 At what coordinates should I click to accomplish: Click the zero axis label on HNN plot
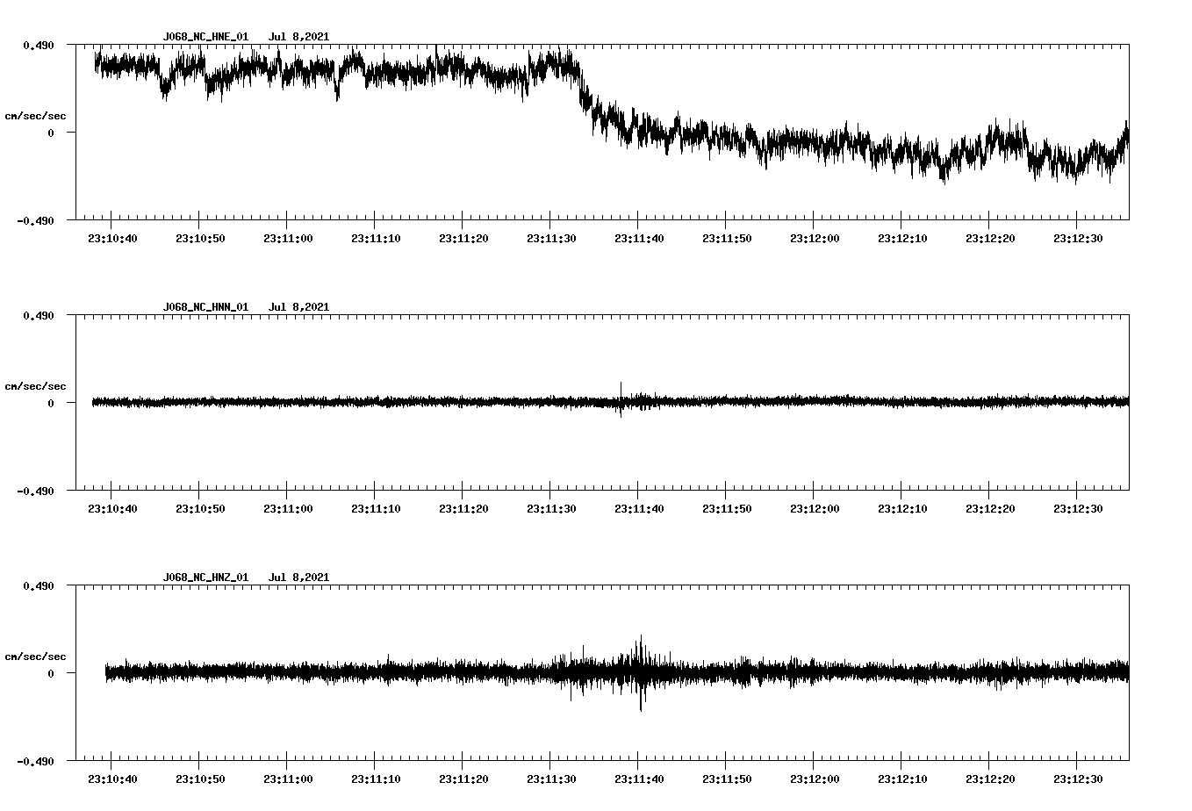point(51,403)
